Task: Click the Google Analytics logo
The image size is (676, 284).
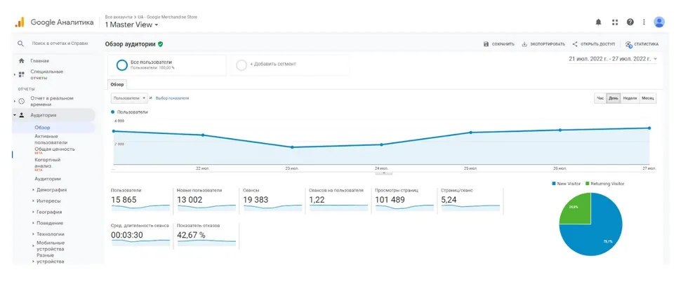Action: pos(20,22)
